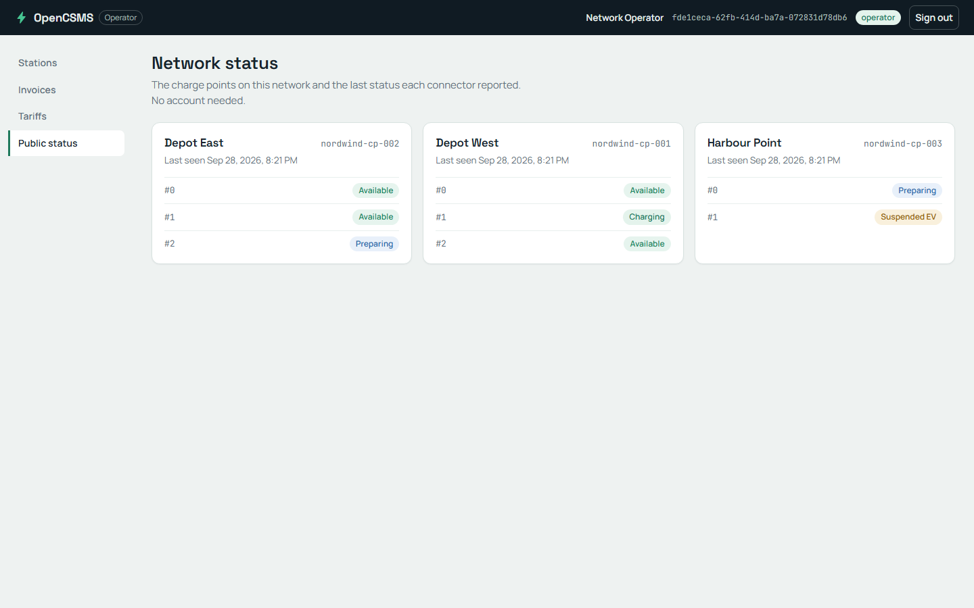Viewport: 974px width, 608px height.
Task: Click the Operator badge next to OpenCSMS
Action: click(120, 18)
